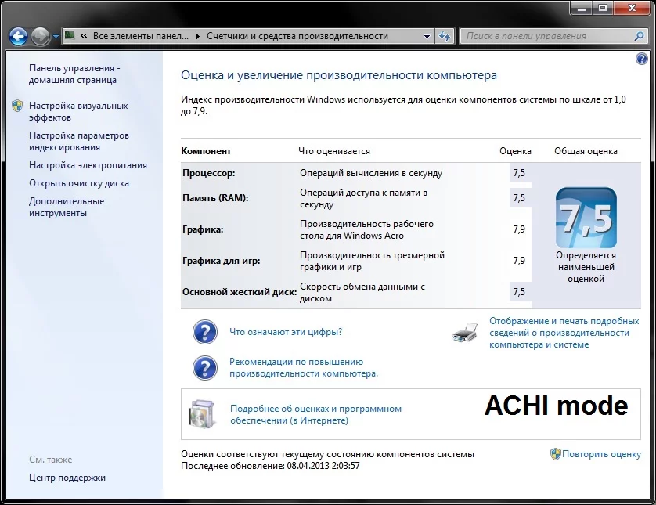
Task: Open 'Дополнительные инструменты' link
Action: 66,207
